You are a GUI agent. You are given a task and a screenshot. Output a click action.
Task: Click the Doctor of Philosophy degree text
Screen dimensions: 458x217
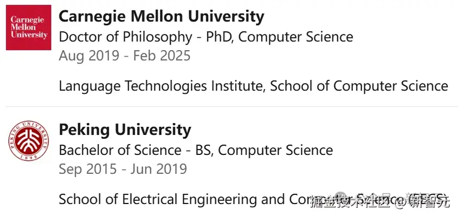pyautogui.click(x=126, y=37)
